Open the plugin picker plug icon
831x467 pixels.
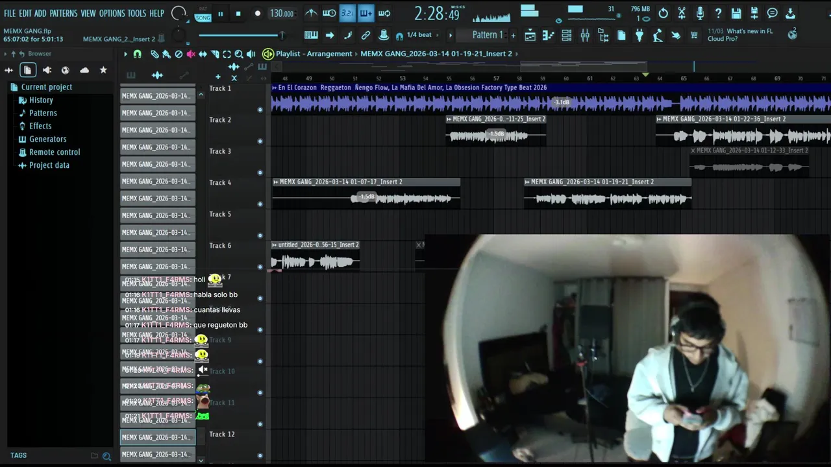pos(639,35)
